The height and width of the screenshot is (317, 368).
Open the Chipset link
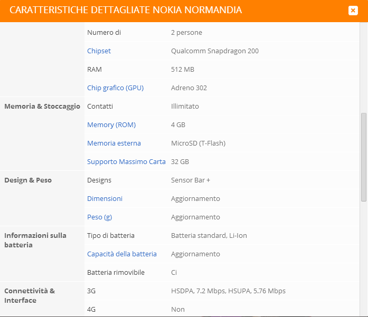point(99,51)
